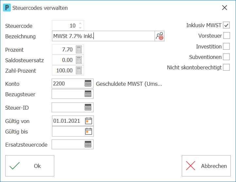This screenshot has width=236, height=182.
Task: Click the Subventionen label text
Action: click(205, 57)
